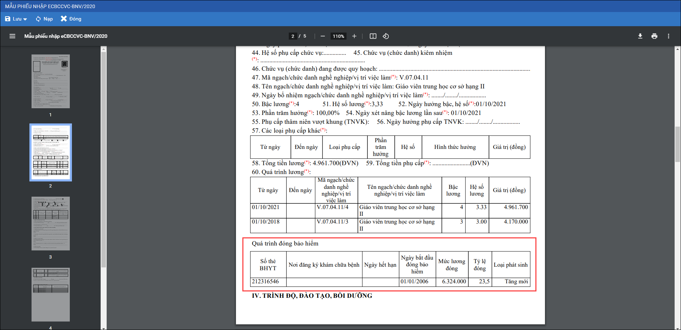The width and height of the screenshot is (681, 330).
Task: Click the zoom in plus icon
Action: pos(354,36)
